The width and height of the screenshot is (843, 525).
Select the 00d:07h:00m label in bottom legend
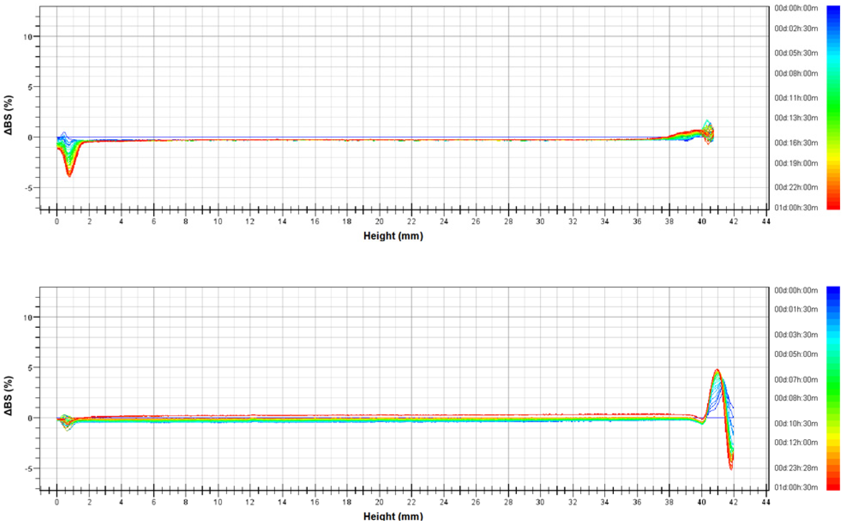pos(796,379)
